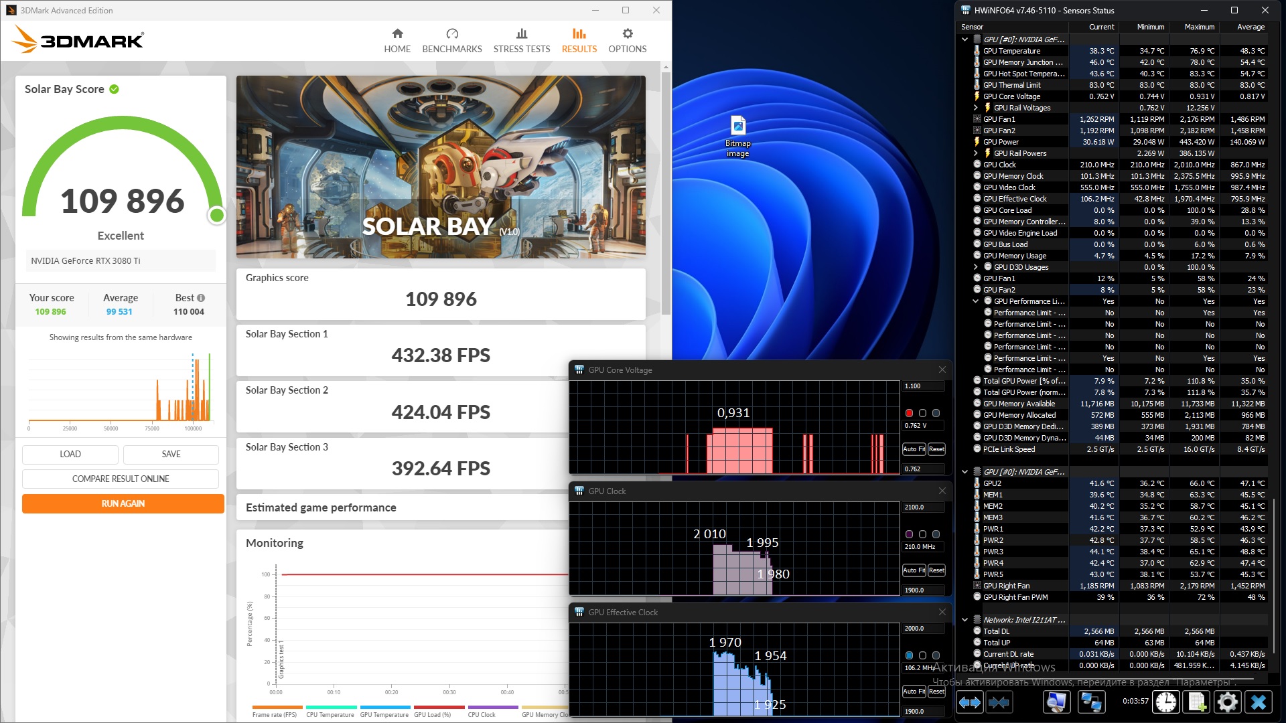Click the Solar Bay benchmark thumbnail image
Viewport: 1286px width, 723px height.
point(441,167)
